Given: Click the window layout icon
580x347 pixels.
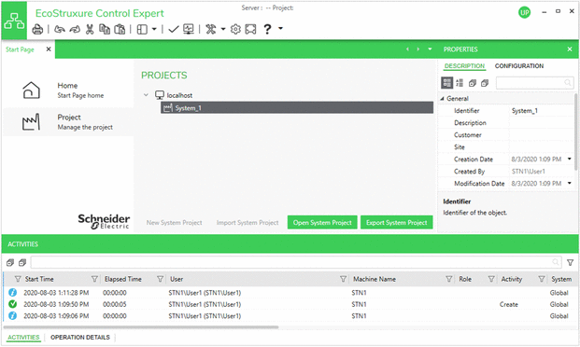Looking at the screenshot, I should (x=142, y=29).
